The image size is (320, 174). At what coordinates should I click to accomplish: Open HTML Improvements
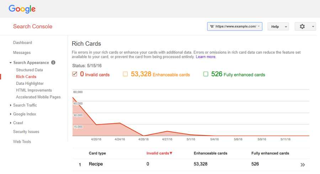[34, 90]
